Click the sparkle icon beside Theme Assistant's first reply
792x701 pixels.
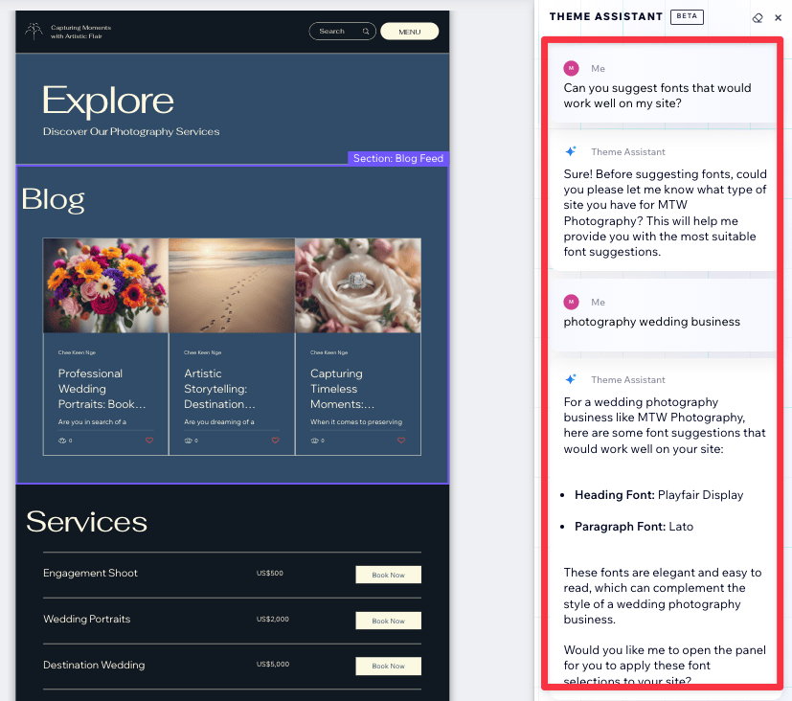click(571, 150)
